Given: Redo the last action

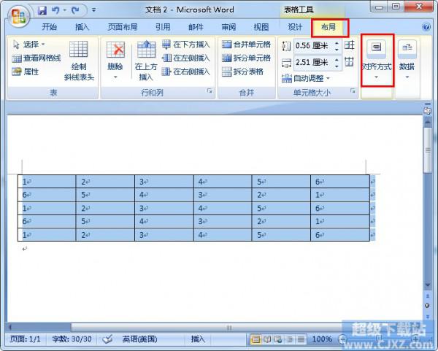Looking at the screenshot, I should [75, 11].
